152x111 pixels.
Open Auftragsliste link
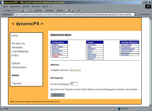(x=126, y=47)
